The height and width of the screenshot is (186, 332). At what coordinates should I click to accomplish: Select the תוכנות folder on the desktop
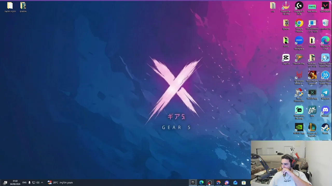[312, 42]
